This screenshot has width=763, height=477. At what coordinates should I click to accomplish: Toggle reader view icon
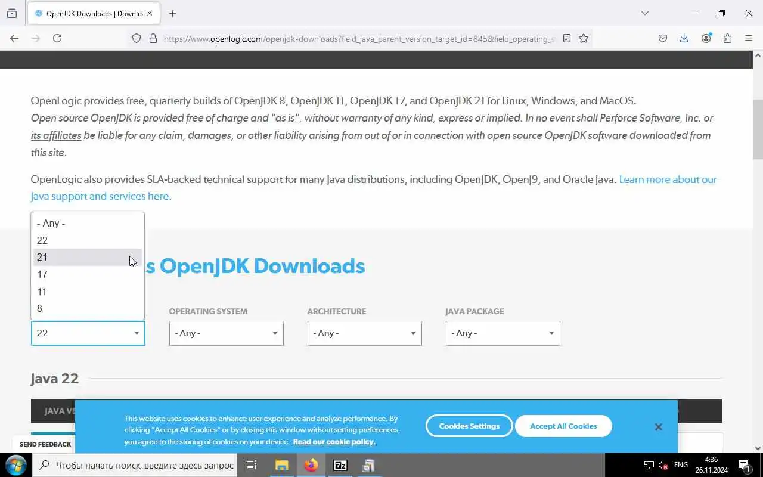567,38
